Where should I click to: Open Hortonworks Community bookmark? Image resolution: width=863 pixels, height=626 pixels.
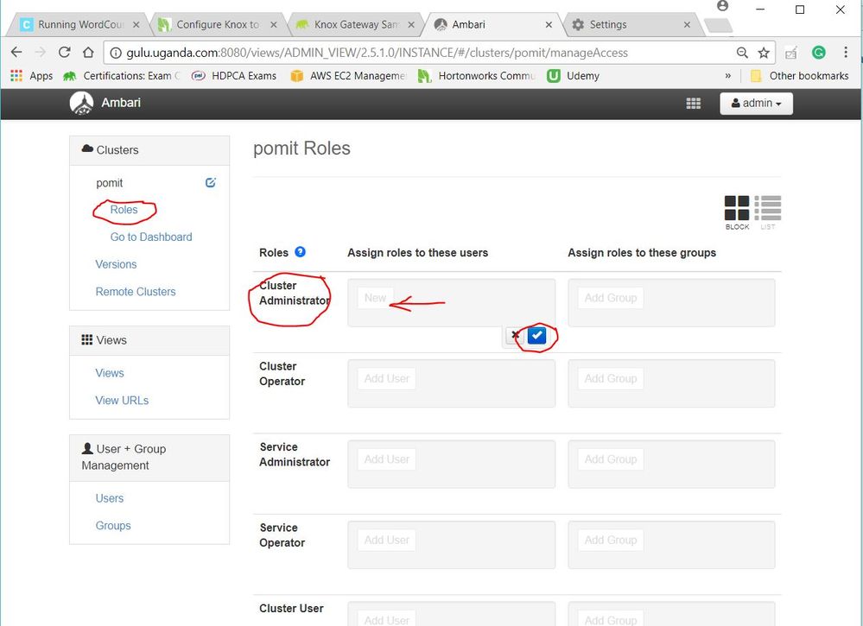(x=477, y=76)
